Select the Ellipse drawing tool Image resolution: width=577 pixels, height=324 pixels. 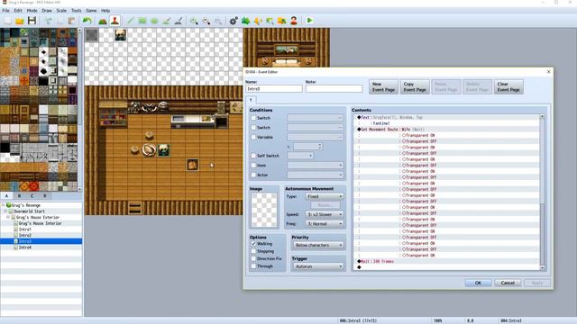pos(154,21)
